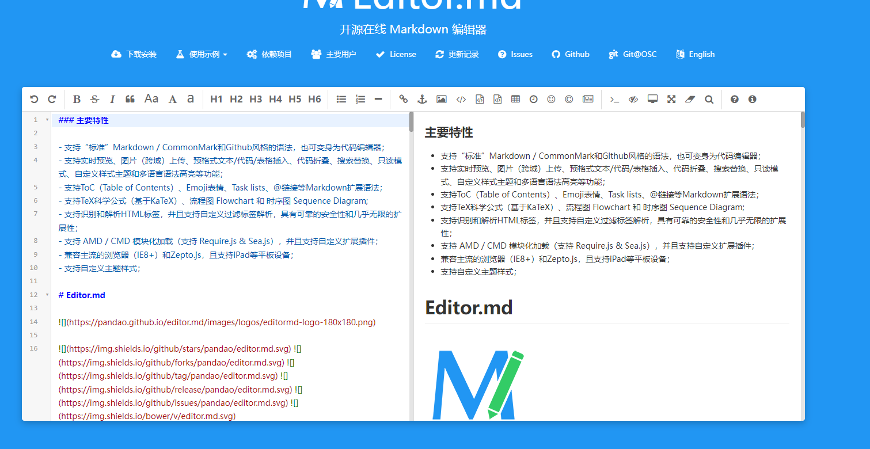
Task: Insert a hyperlink with the link icon
Action: click(403, 99)
